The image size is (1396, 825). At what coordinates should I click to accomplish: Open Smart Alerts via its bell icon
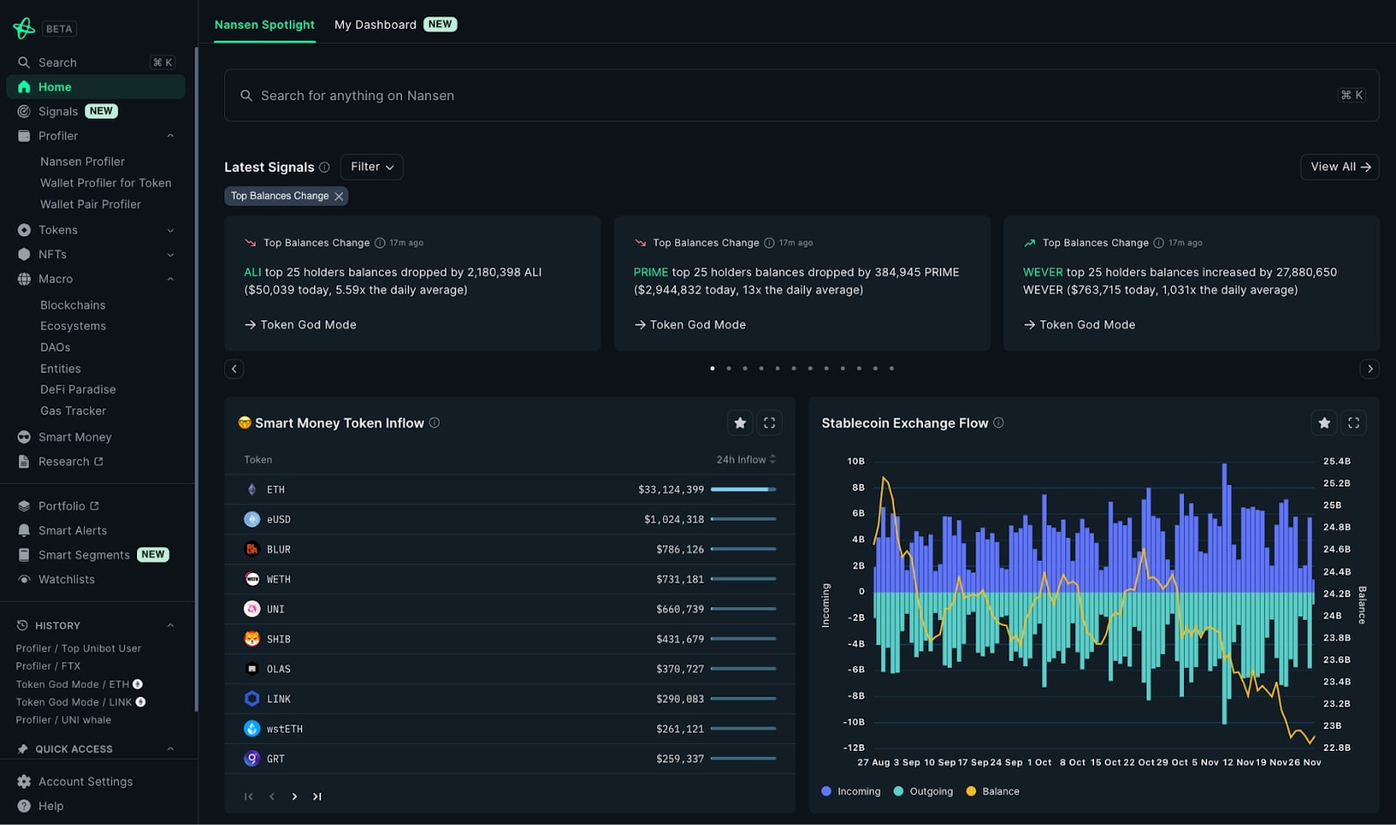tap(23, 530)
